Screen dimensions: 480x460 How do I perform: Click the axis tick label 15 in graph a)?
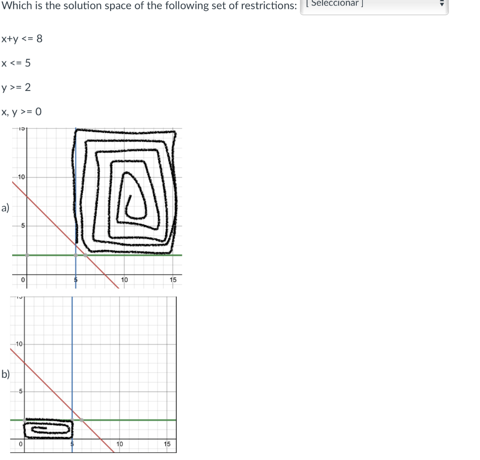[173, 280]
